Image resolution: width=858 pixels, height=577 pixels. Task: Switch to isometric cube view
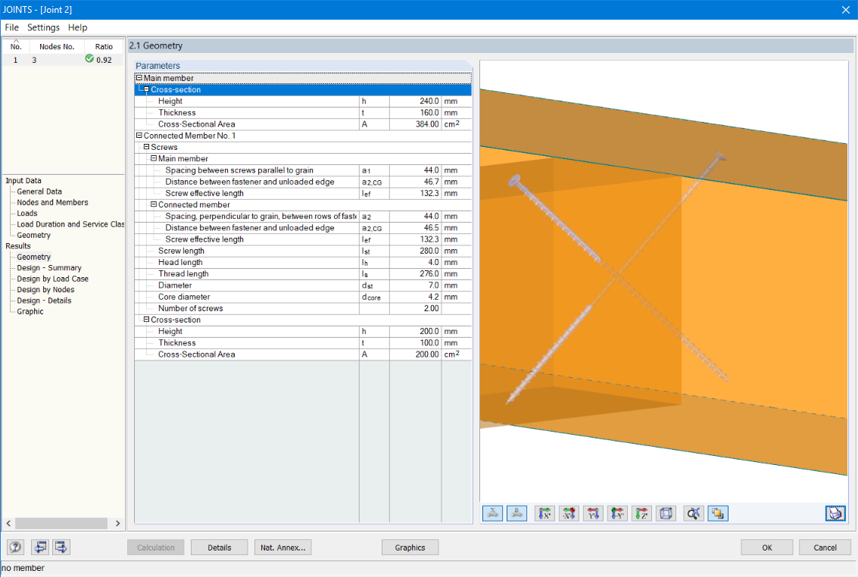[x=666, y=513]
